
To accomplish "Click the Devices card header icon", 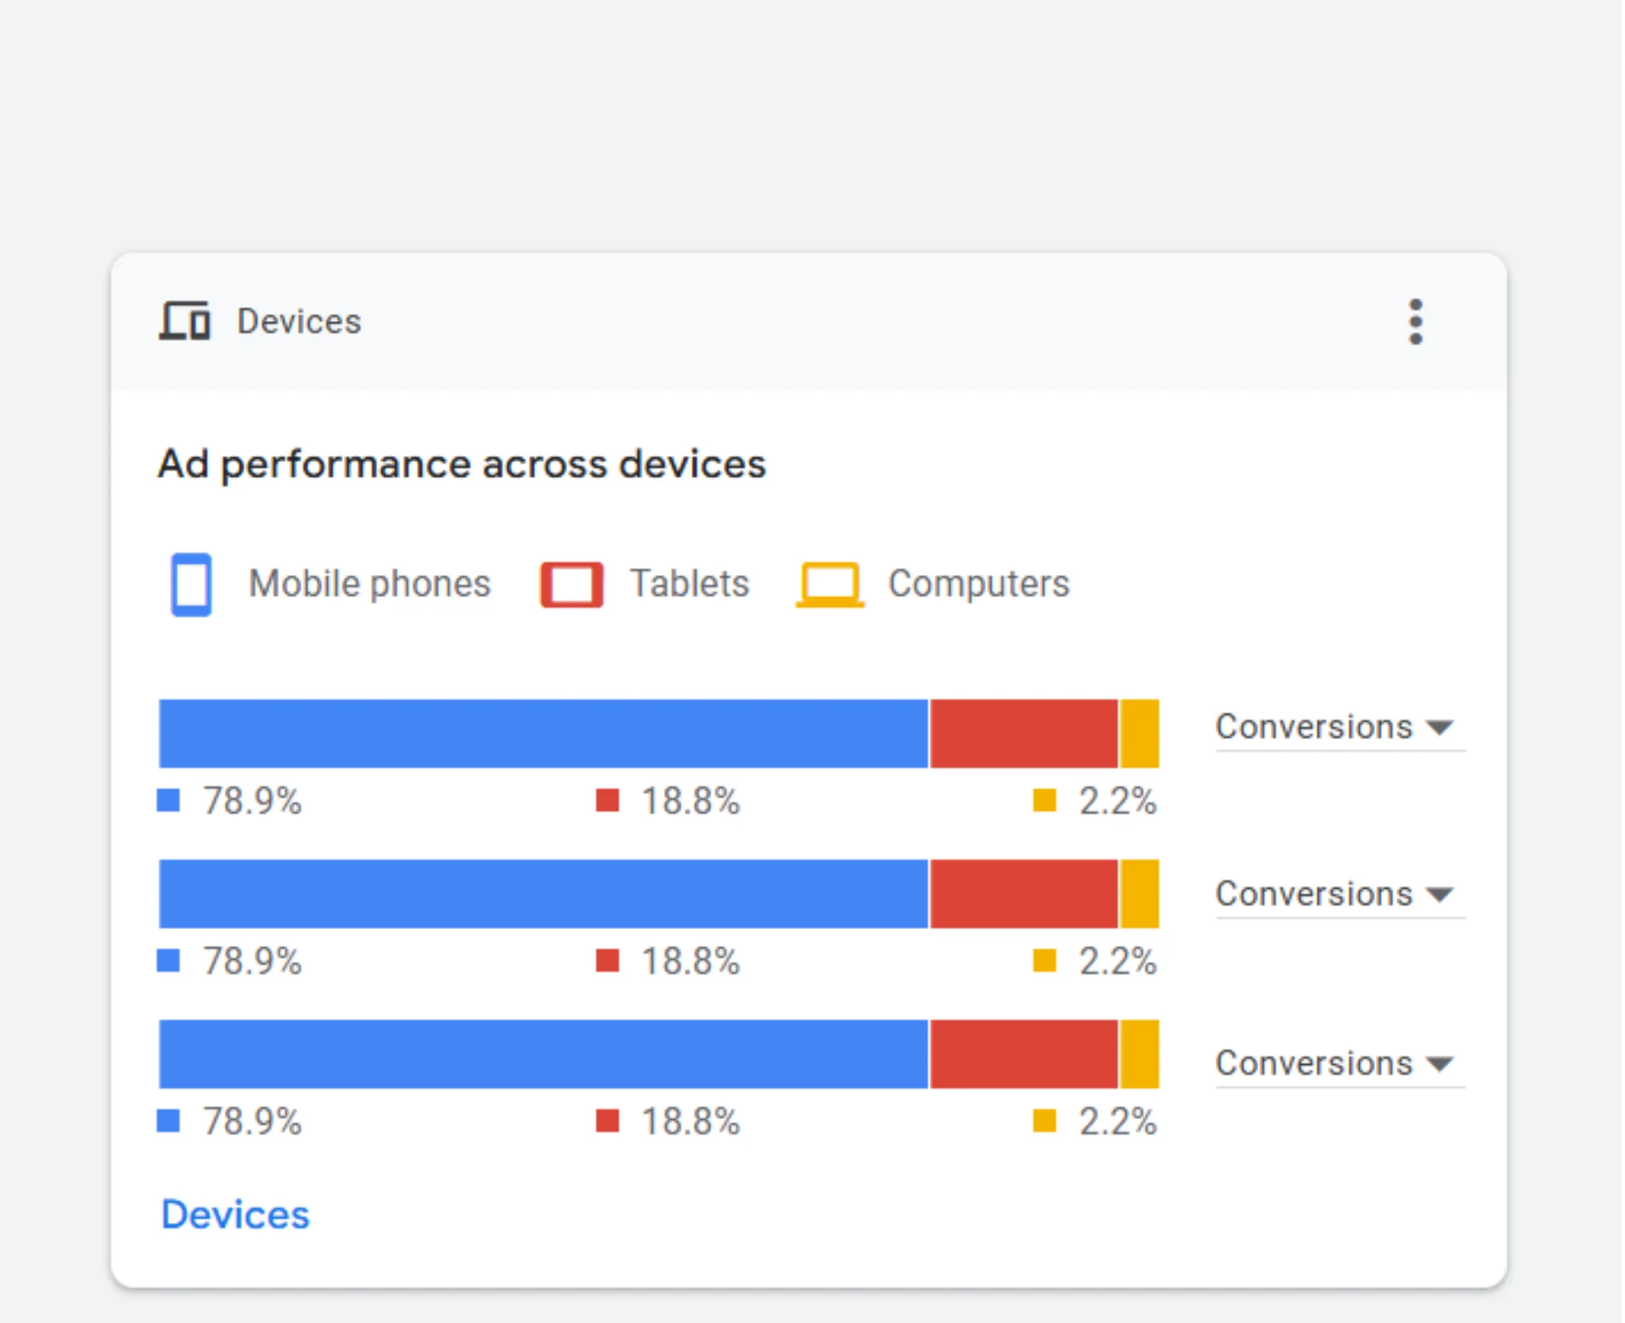I will 185,321.
